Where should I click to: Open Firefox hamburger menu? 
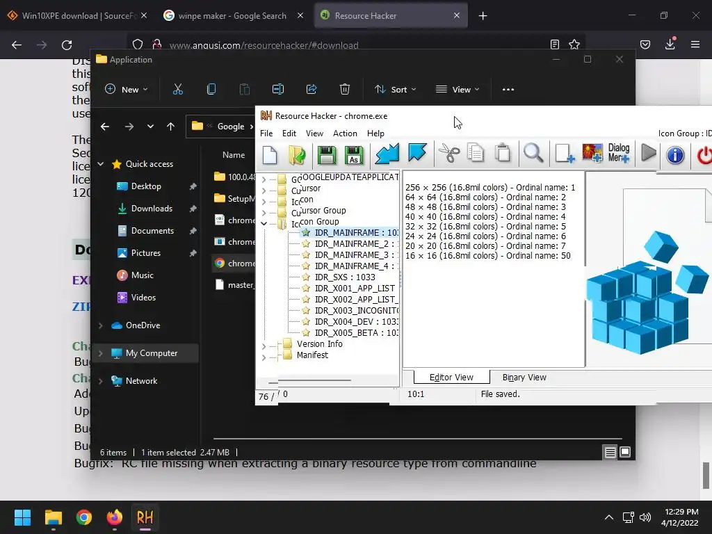695,44
